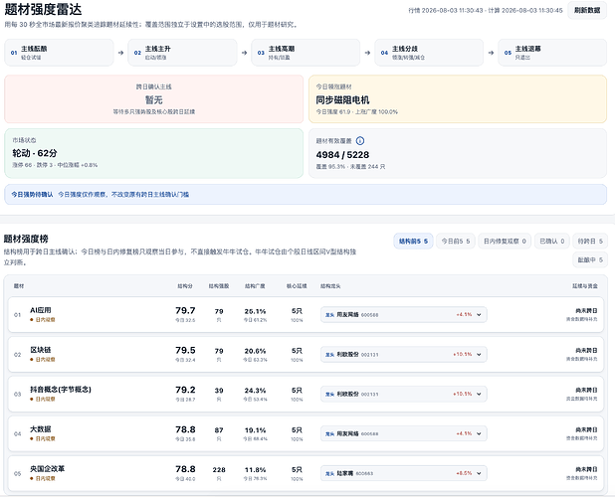Click the 结构分 column header

click(185, 286)
